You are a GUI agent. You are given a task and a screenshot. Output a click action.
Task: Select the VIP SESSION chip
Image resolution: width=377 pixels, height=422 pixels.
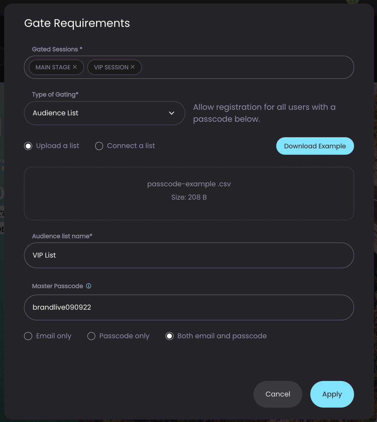pyautogui.click(x=111, y=67)
